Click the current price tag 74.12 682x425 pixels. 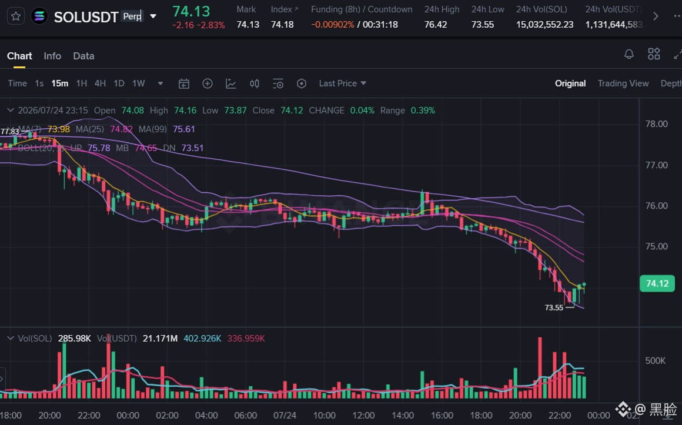pyautogui.click(x=657, y=283)
